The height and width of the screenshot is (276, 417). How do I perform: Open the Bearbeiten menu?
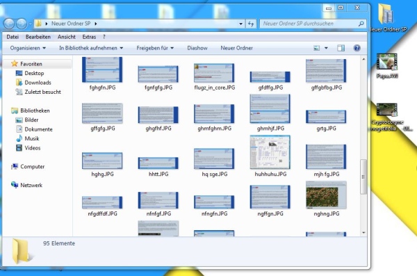(38, 37)
